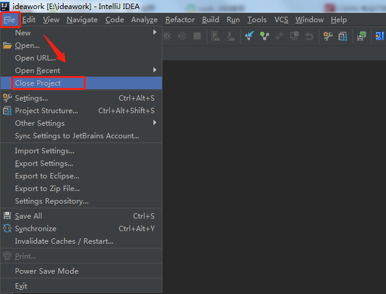This screenshot has width=386, height=294.
Task: Click the refresh arrows icon beside Synchronize
Action: coord(7,229)
